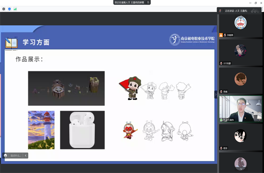Click the orange host icon under Doraemon tile

(x=221, y=35)
